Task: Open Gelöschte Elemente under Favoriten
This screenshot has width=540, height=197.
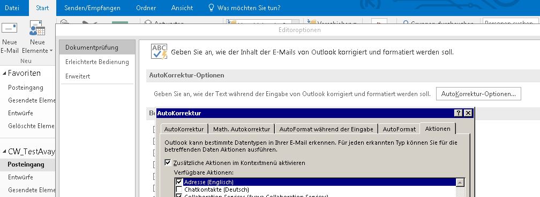Action: coord(31,125)
